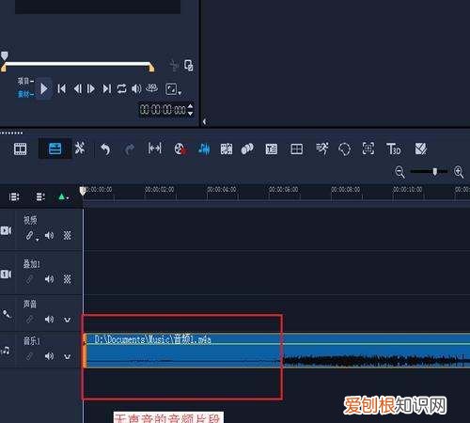Open the preview volume control
The image size is (470, 423).
pos(136,88)
